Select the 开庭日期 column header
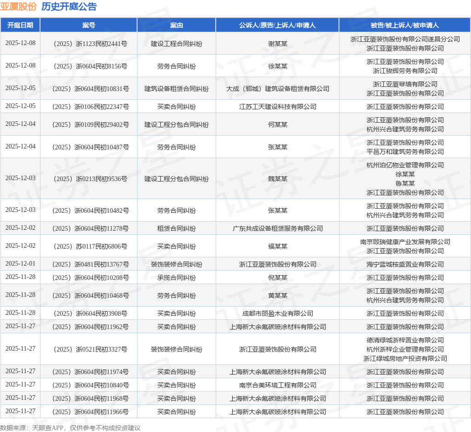Screen dimensions: 471x432 [20, 25]
